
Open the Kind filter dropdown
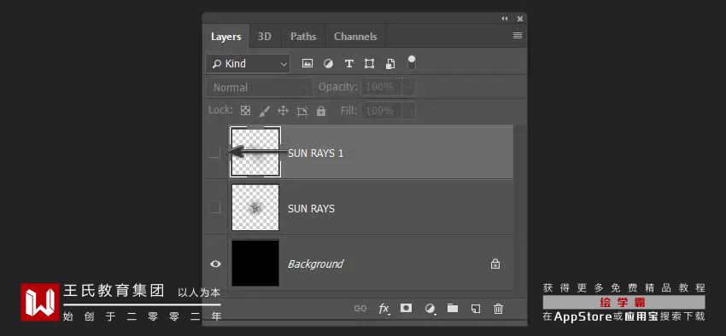(248, 64)
